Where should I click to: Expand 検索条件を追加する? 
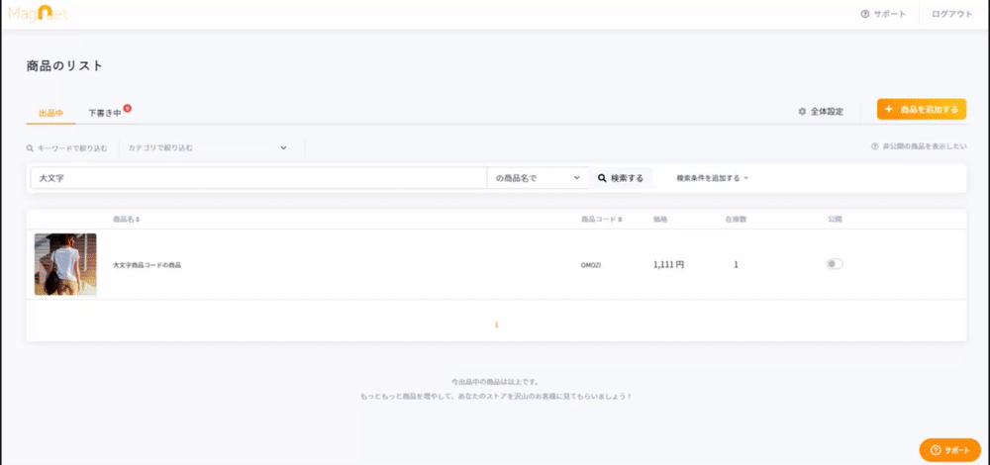[x=712, y=178]
